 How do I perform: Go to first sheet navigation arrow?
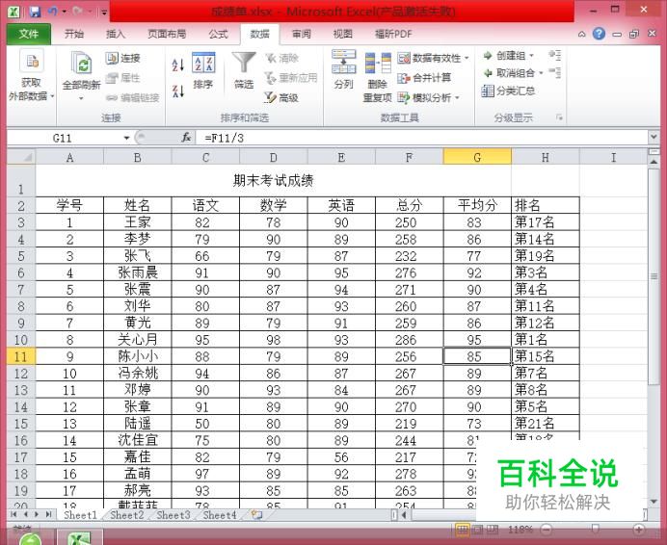coord(14,515)
